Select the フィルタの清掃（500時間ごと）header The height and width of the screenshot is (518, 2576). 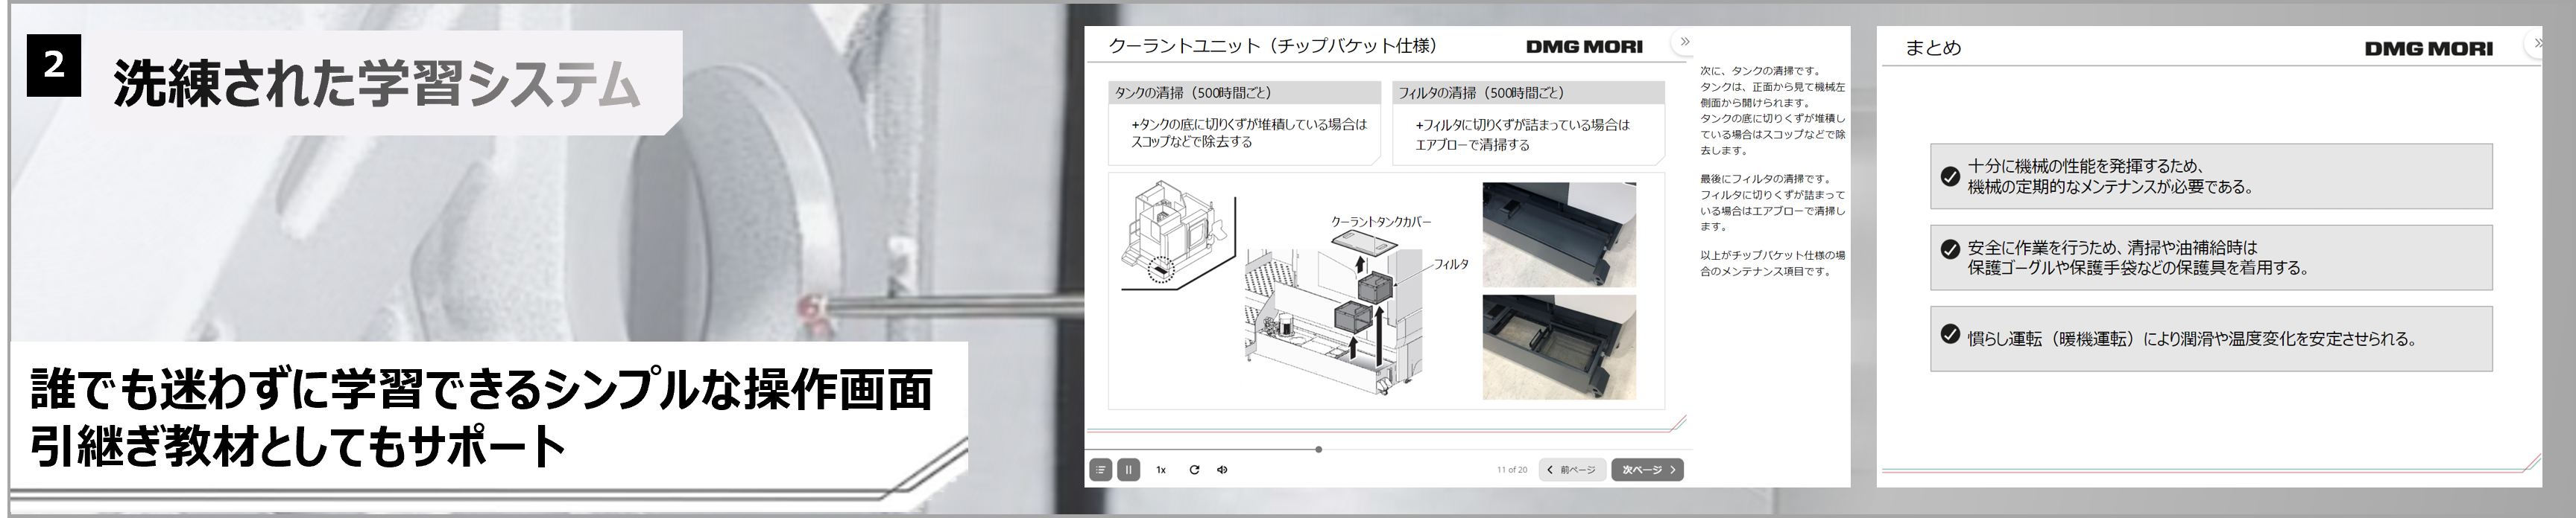tap(1529, 93)
